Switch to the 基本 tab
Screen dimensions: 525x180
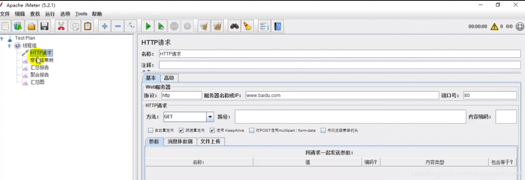click(x=151, y=78)
